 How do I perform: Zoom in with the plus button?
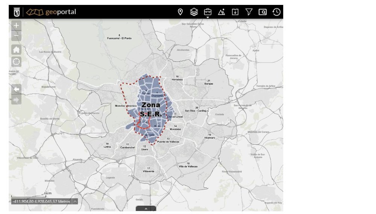(x=16, y=26)
